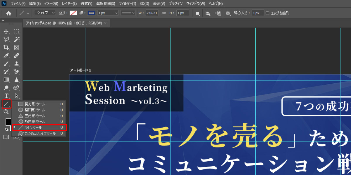Select the Rectangular Marquee tool
The height and width of the screenshot is (175, 351).
click(16, 32)
